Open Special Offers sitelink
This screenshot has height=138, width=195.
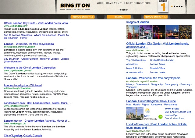tap(158, 68)
